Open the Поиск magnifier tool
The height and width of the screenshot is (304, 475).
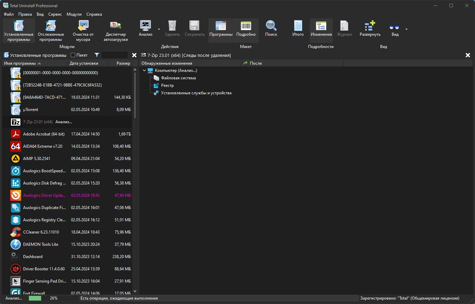click(271, 26)
